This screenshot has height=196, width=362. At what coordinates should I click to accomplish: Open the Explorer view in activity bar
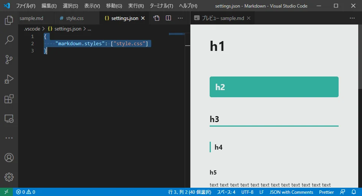coord(9,20)
